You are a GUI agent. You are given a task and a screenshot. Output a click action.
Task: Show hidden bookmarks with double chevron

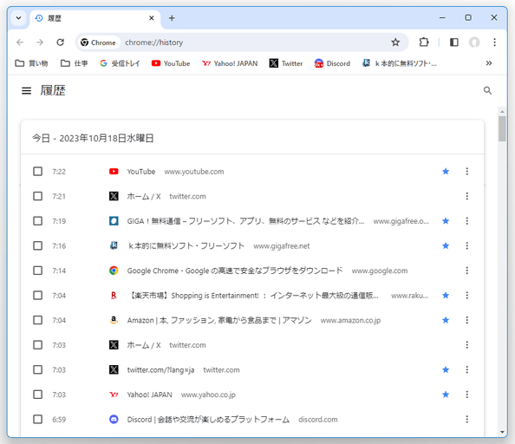click(489, 63)
